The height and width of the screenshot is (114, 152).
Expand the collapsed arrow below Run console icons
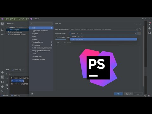coord(7,92)
